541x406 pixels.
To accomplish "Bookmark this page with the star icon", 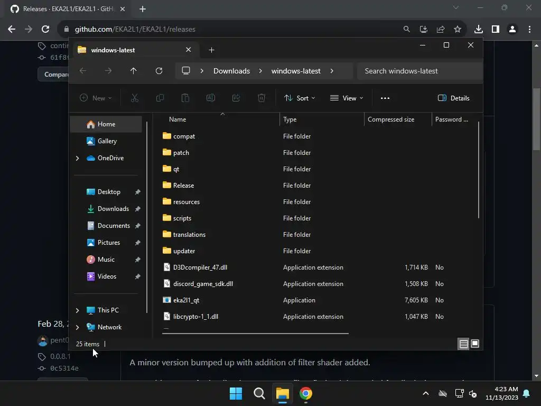I will click(458, 30).
